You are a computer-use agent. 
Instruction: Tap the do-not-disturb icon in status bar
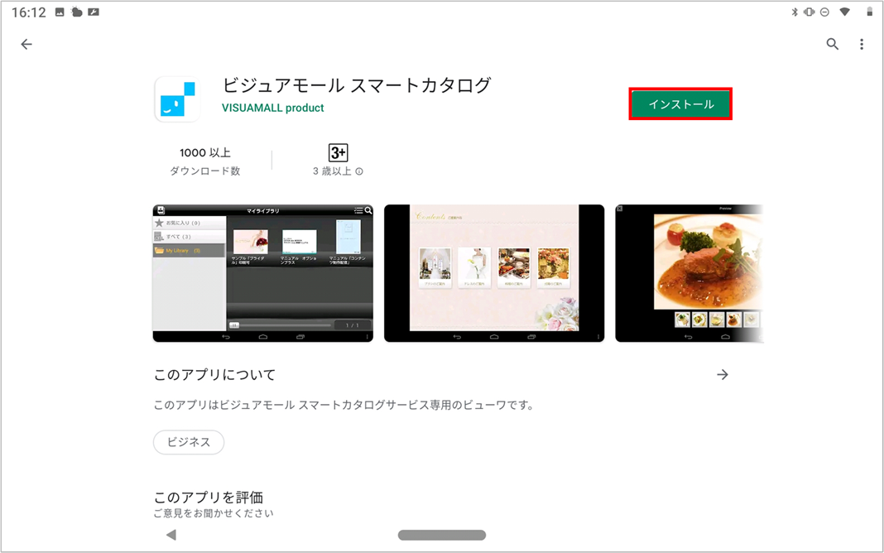click(824, 12)
